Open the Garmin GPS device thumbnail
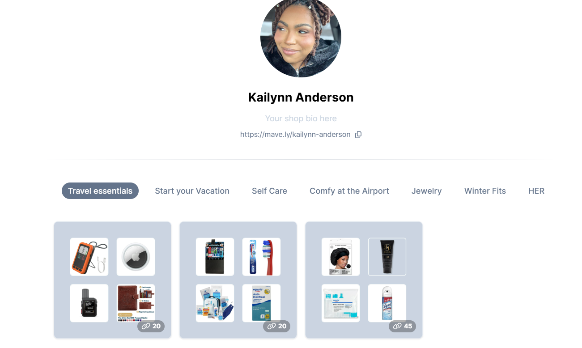Viewport: 582px width, 348px height. tap(89, 303)
